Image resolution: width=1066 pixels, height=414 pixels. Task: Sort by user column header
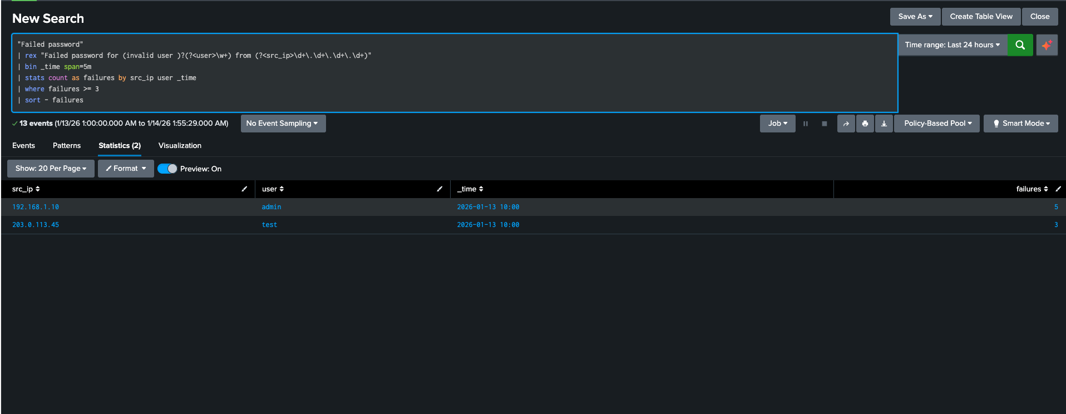273,189
